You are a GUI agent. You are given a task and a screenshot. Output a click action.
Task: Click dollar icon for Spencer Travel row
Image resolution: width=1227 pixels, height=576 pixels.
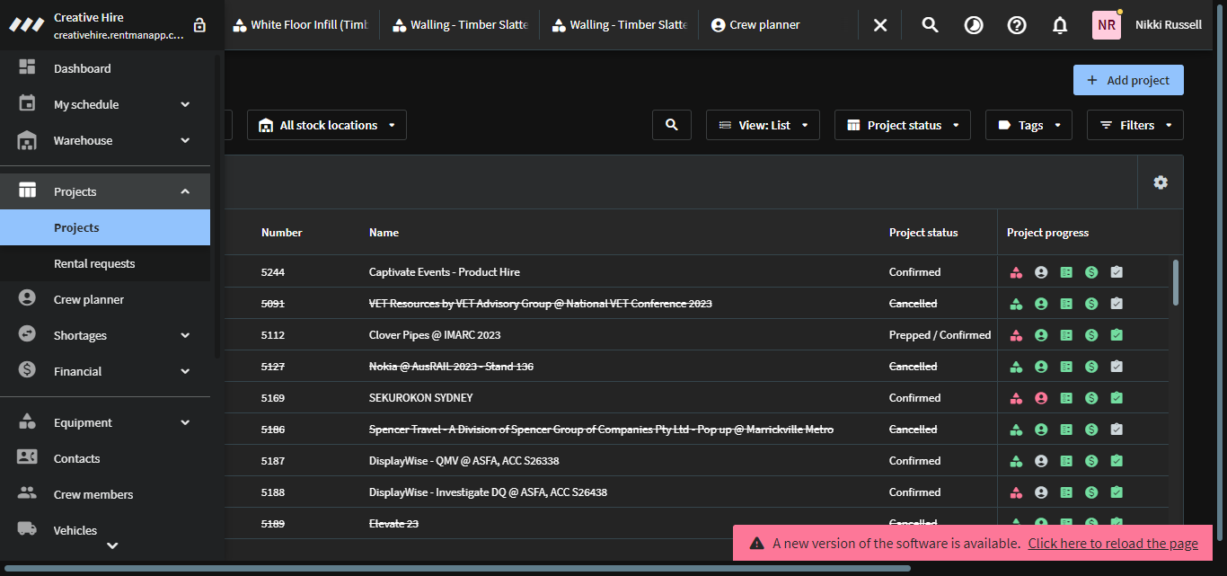pyautogui.click(x=1091, y=430)
